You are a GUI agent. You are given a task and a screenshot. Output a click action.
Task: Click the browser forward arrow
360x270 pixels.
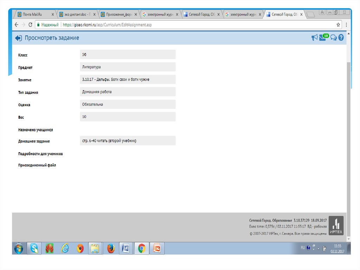click(x=24, y=25)
